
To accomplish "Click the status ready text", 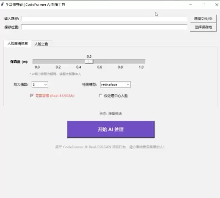I will [x=111, y=113].
